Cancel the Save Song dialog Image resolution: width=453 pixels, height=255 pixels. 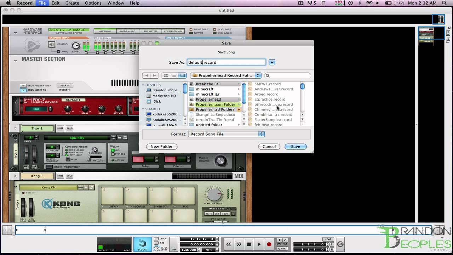(269, 147)
